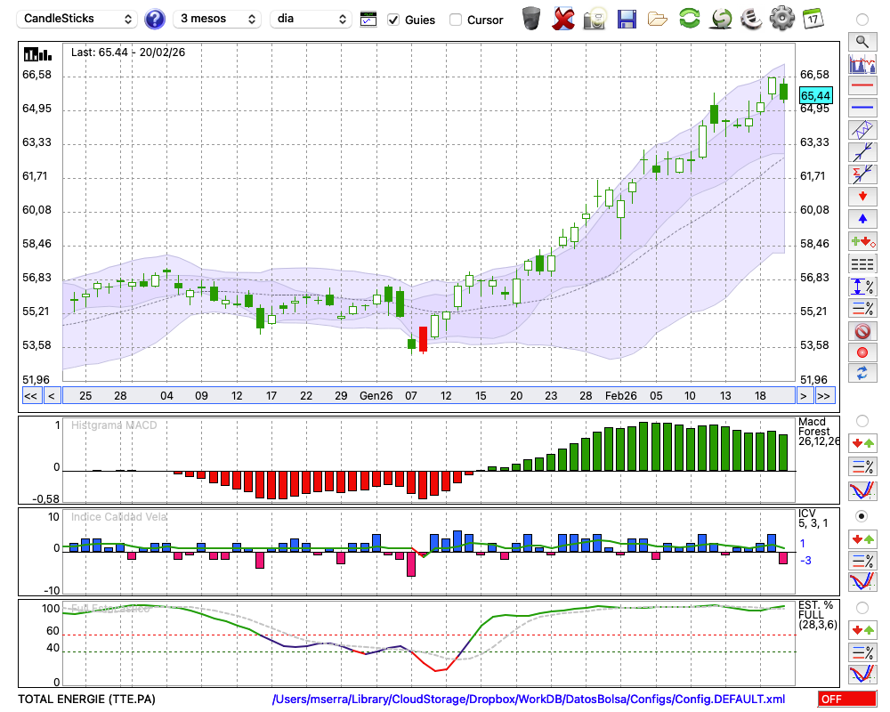Select the Estocastico panel radio button
This screenshot has height=712, width=890.
[x=862, y=608]
